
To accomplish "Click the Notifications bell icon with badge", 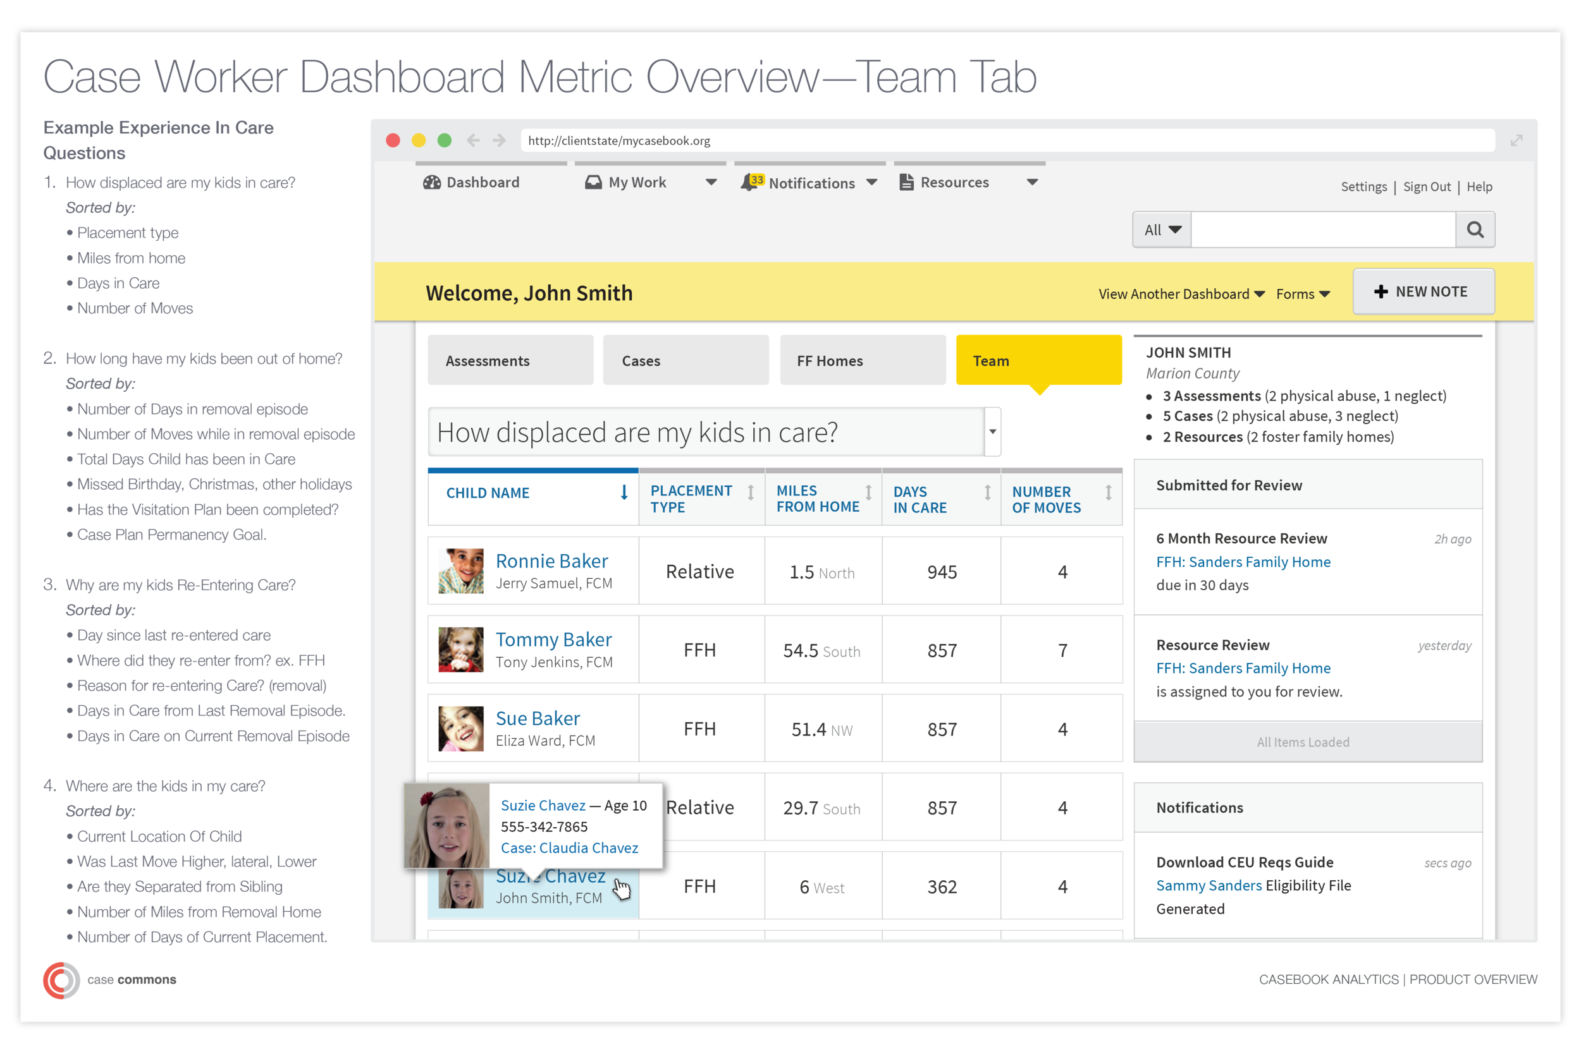I will click(x=751, y=182).
